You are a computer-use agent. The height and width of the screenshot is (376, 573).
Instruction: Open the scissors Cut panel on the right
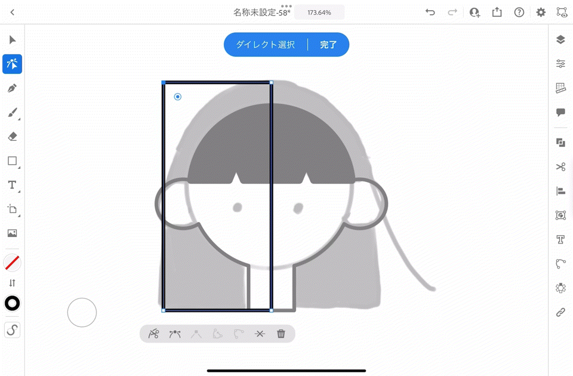tap(560, 167)
